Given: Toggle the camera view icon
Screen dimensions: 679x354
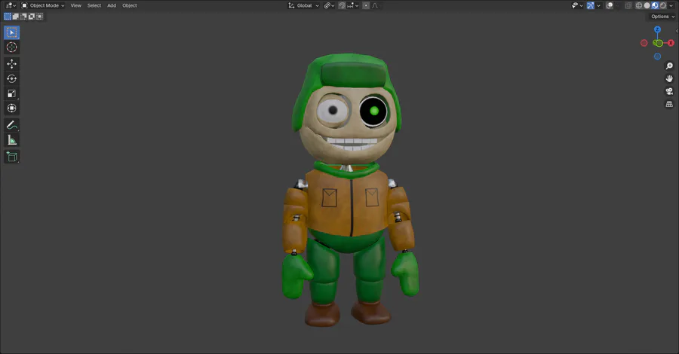Looking at the screenshot, I should coord(669,91).
